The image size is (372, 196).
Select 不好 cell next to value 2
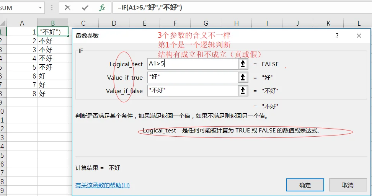[53, 41]
